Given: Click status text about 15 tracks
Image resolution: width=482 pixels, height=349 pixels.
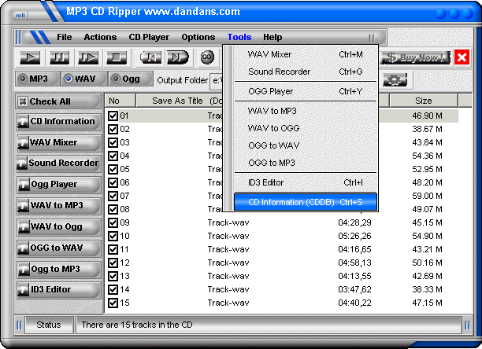Looking at the screenshot, I should click(x=137, y=325).
